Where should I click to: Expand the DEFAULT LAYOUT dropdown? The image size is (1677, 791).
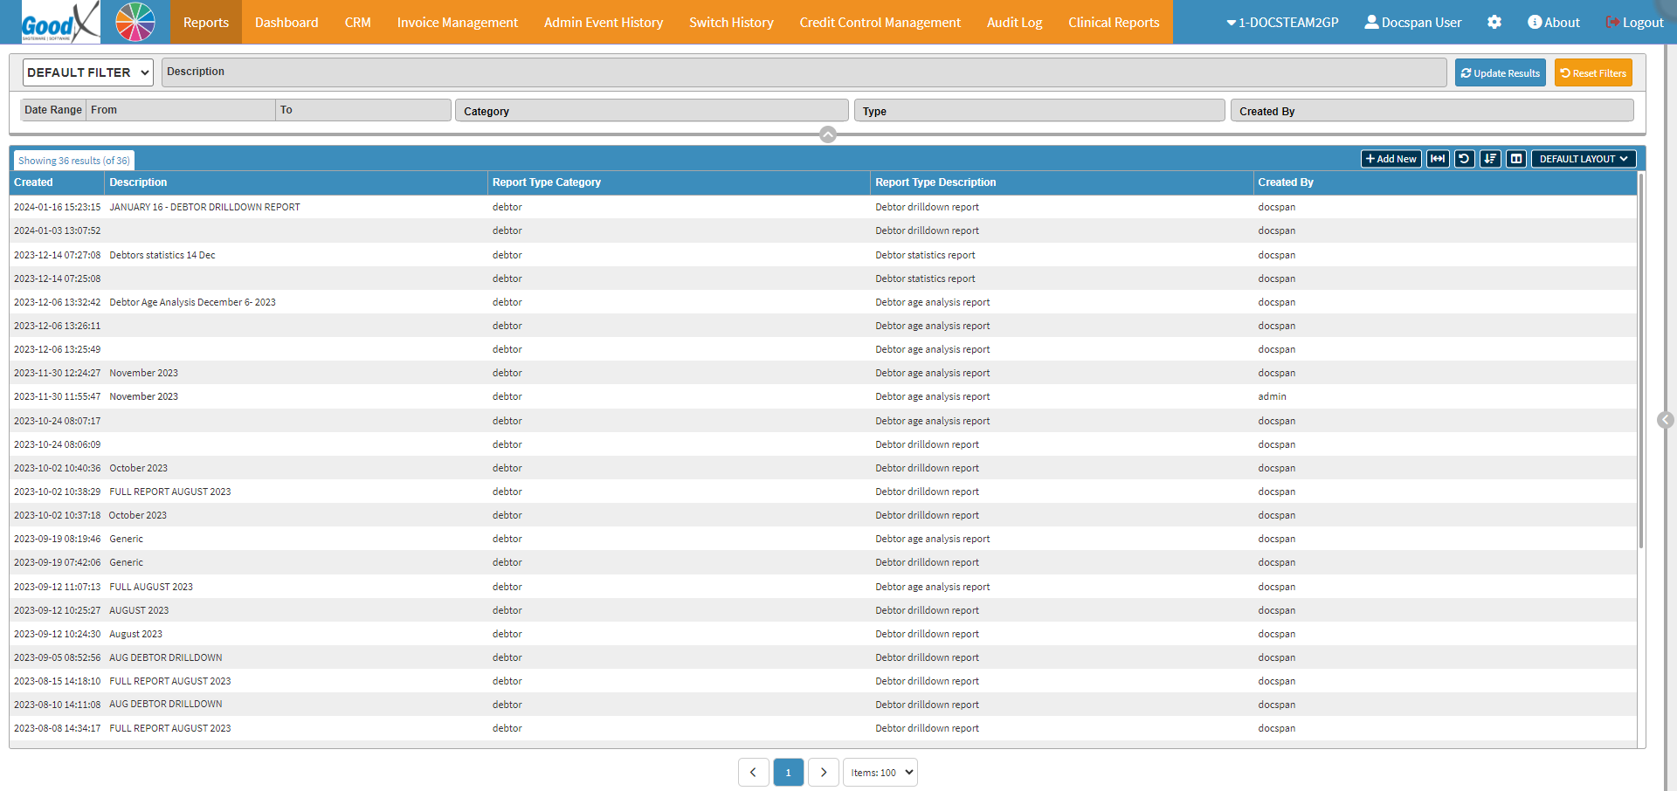[1583, 159]
